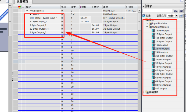
Task: Collapse the 目录 catalog section
Action: 144,6
